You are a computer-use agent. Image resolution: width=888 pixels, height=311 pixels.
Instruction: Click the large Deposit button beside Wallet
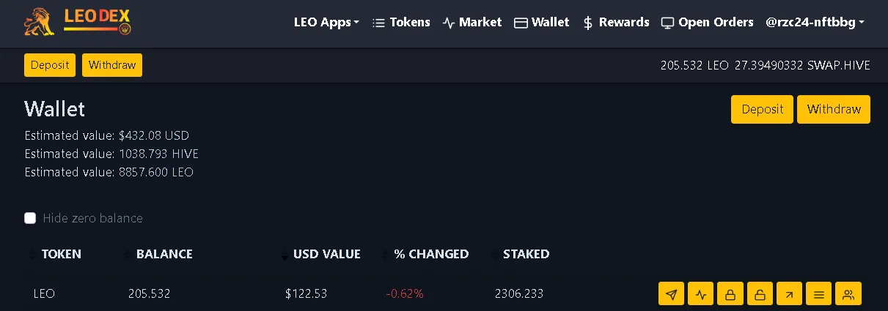pyautogui.click(x=762, y=109)
